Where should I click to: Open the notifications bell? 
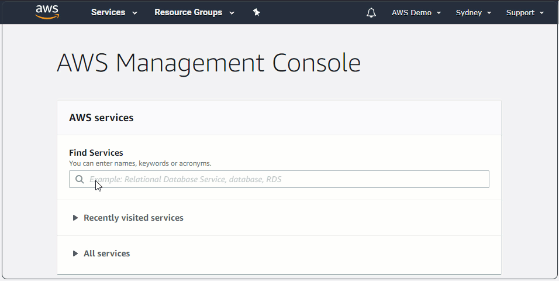(x=371, y=12)
